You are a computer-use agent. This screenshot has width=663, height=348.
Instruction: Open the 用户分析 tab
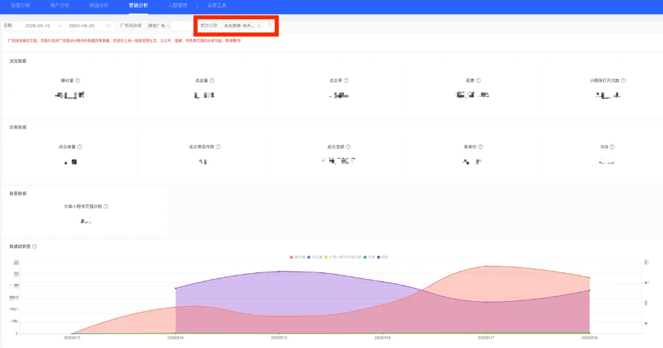pos(60,5)
